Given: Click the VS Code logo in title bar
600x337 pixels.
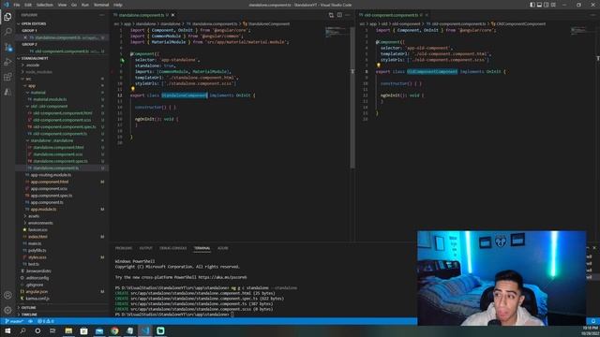Looking at the screenshot, I should (6, 5).
